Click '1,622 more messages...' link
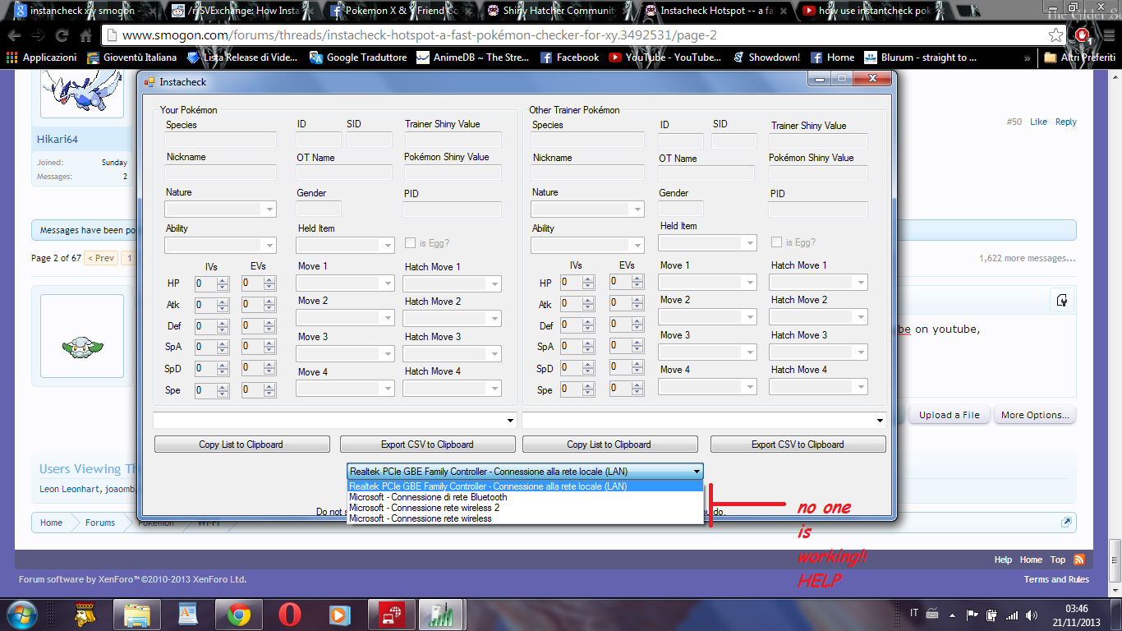This screenshot has height=631, width=1122. (x=1027, y=258)
